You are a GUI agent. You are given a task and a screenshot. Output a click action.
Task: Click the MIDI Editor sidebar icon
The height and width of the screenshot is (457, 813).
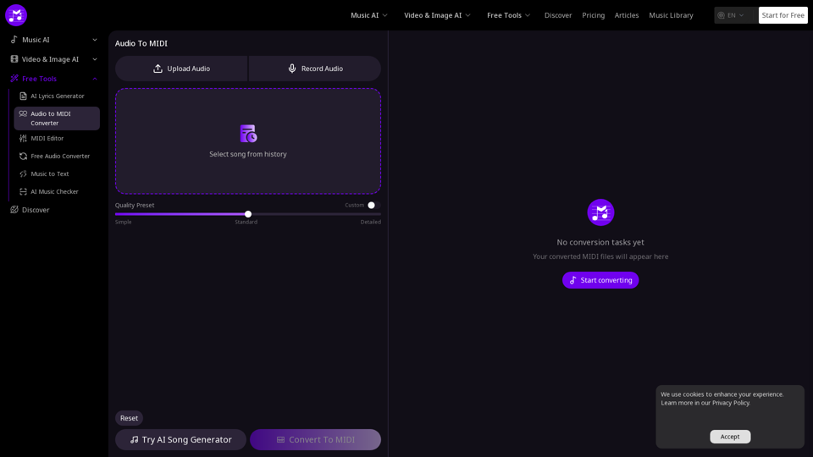[23, 138]
